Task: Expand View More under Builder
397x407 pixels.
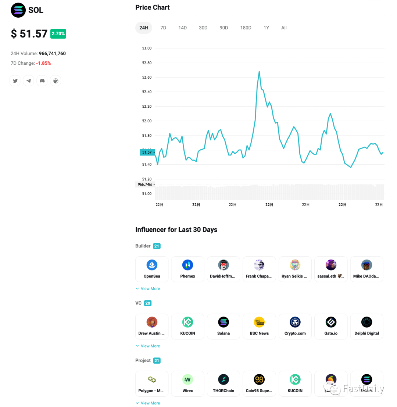Action: click(148, 289)
